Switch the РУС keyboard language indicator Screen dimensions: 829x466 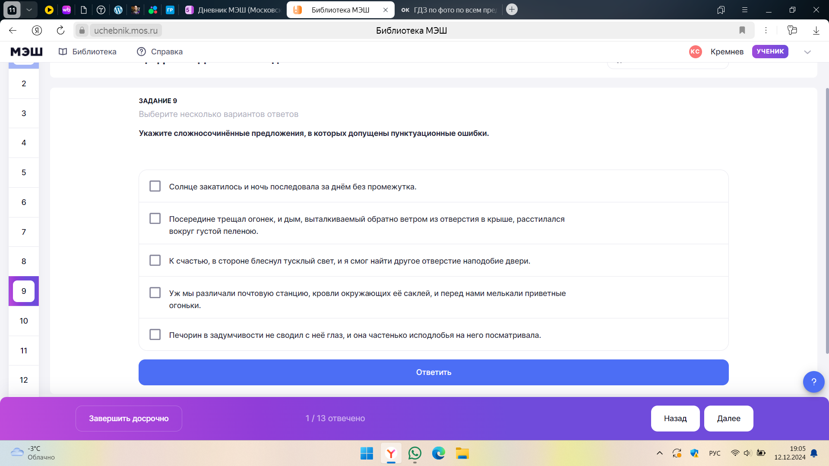click(x=715, y=453)
